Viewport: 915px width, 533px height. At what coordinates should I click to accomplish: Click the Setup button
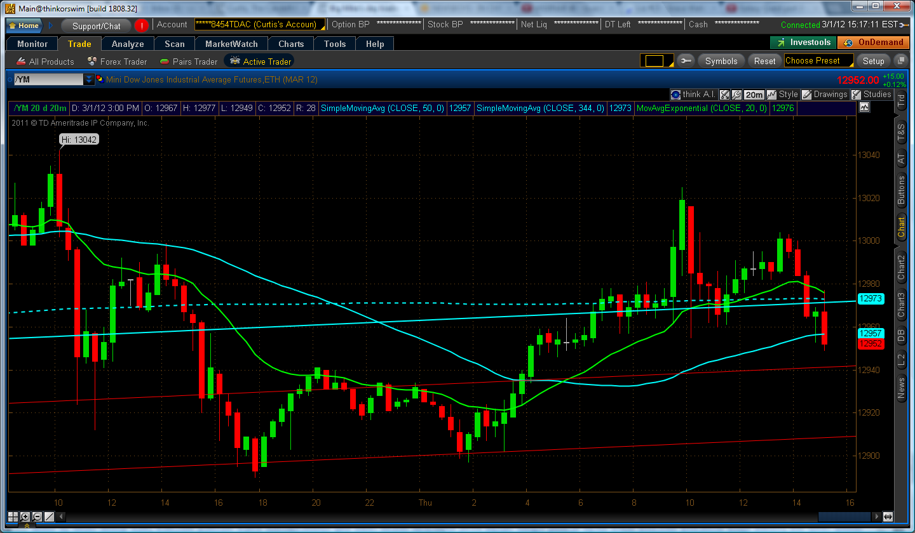[873, 61]
